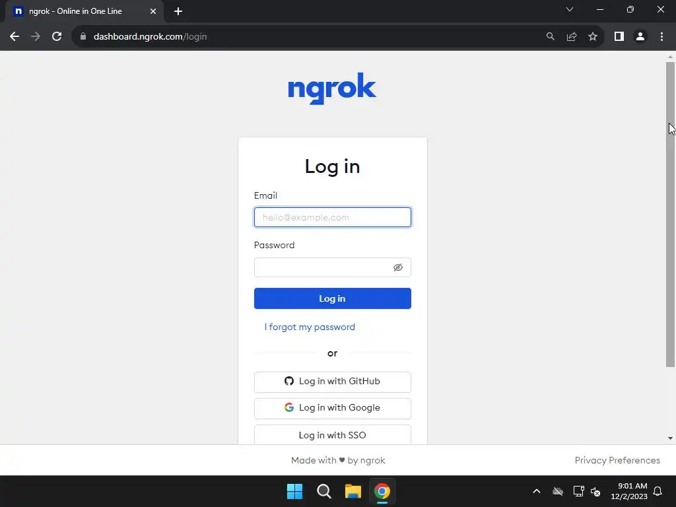The image size is (676, 507).
Task: Open the Chrome profile menu
Action: pos(640,37)
